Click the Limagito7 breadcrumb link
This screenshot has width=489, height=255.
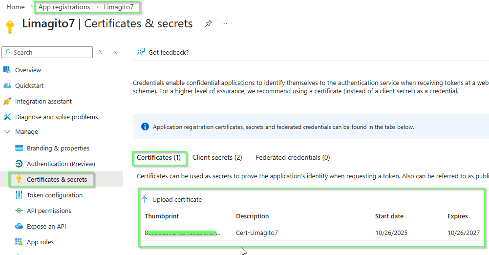[x=119, y=7]
